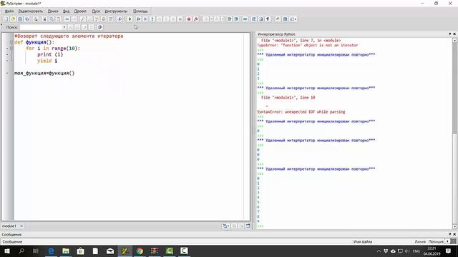Click the Paste toolbar icon
The image size is (458, 257).
[x=59, y=19]
